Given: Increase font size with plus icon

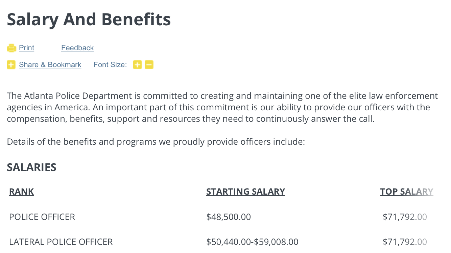Looking at the screenshot, I should click(x=137, y=65).
